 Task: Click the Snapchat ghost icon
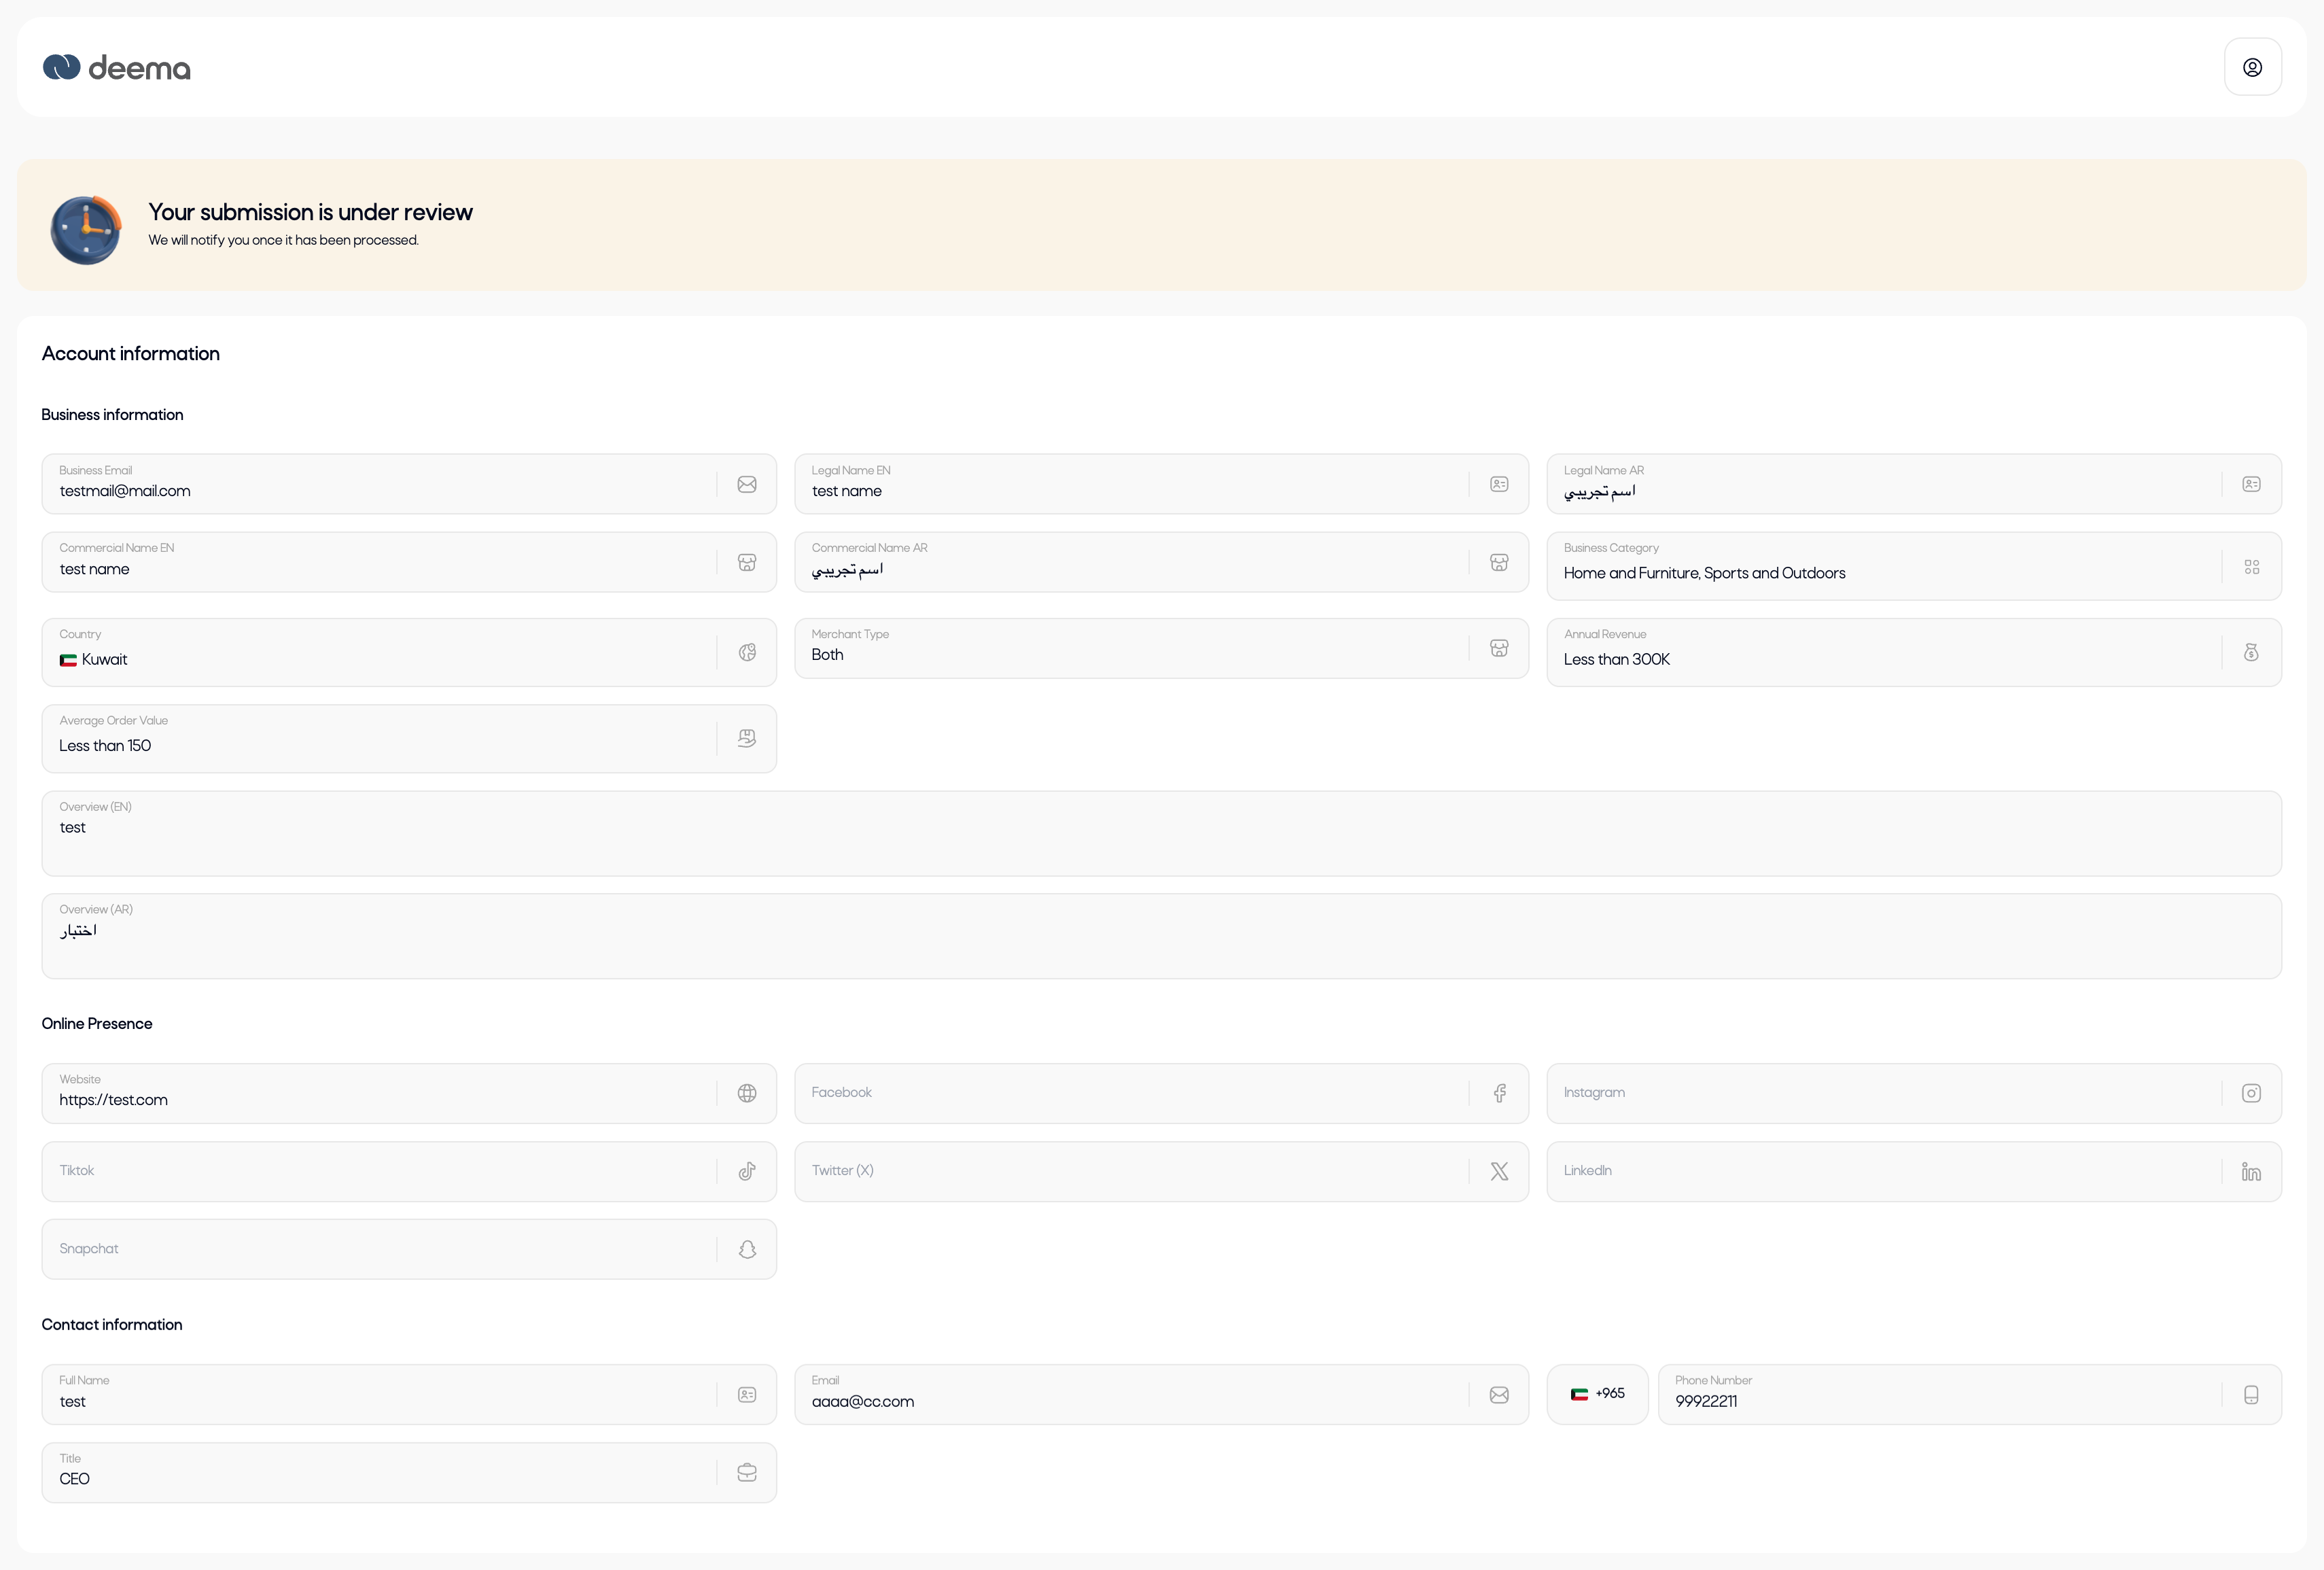(747, 1249)
